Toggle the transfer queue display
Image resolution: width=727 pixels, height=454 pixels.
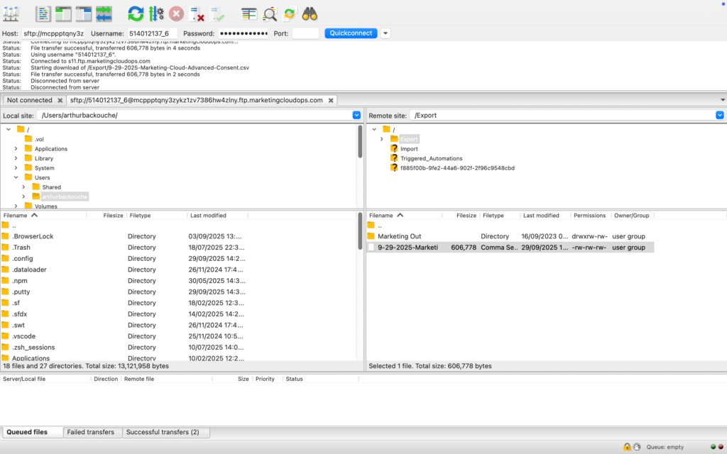pyautogui.click(x=104, y=13)
